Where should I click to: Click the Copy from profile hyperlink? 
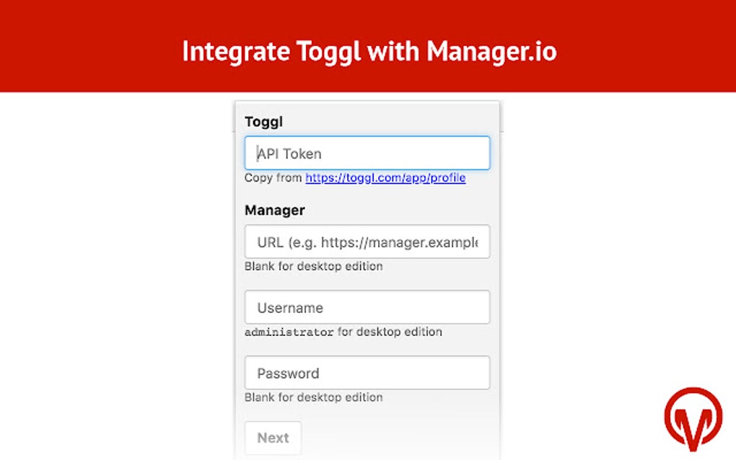385,177
